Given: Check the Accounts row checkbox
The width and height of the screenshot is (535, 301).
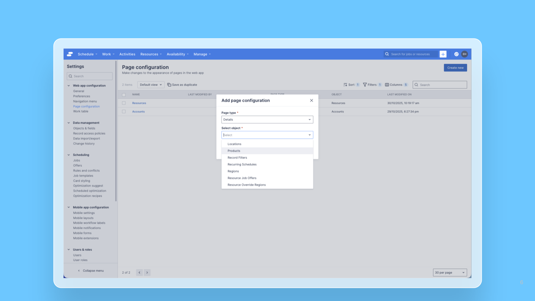Looking at the screenshot, I should (124, 111).
